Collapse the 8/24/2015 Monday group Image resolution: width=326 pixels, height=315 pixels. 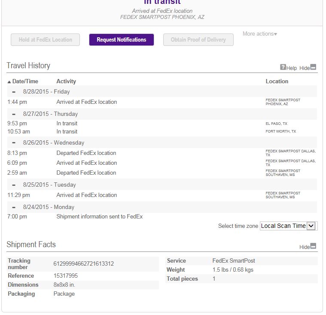coord(14,207)
